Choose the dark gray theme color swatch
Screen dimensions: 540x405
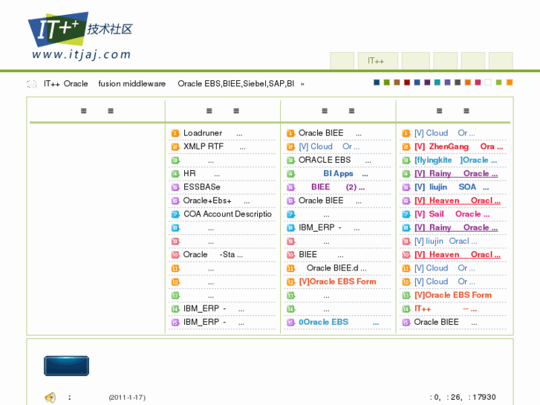[458, 82]
